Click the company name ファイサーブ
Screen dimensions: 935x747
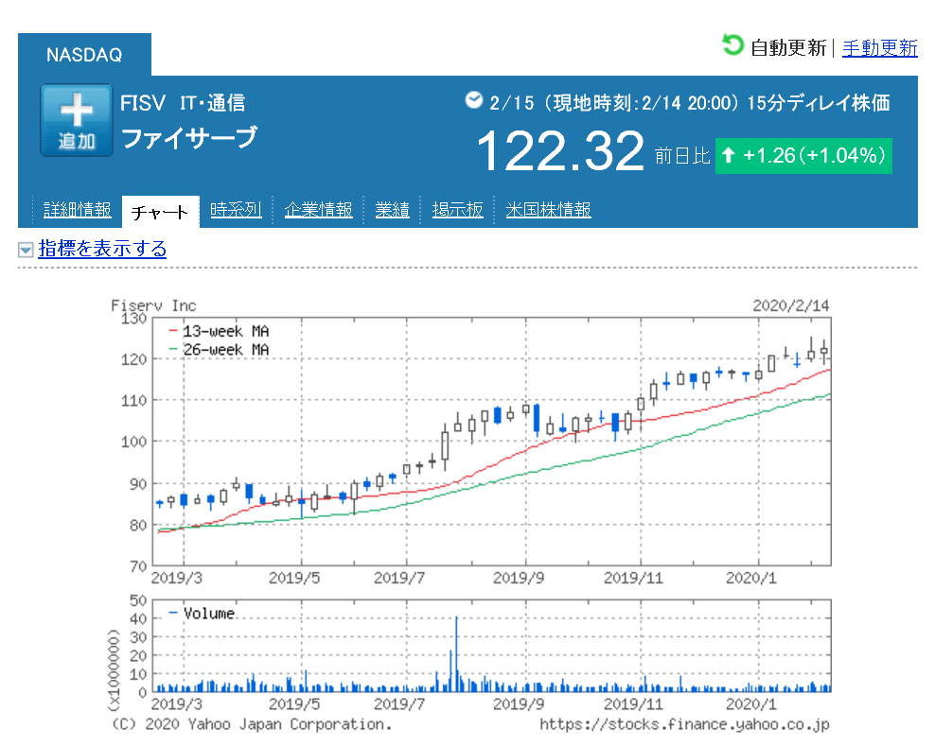(x=189, y=138)
